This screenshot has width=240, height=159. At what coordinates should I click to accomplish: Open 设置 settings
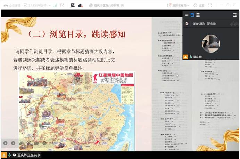click(199, 5)
